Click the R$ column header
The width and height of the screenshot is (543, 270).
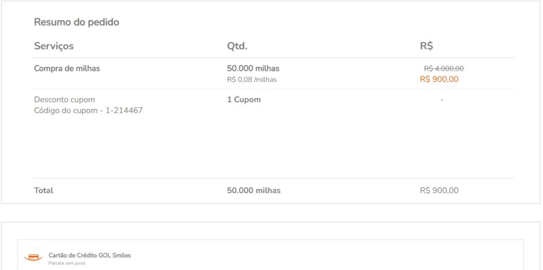point(426,46)
